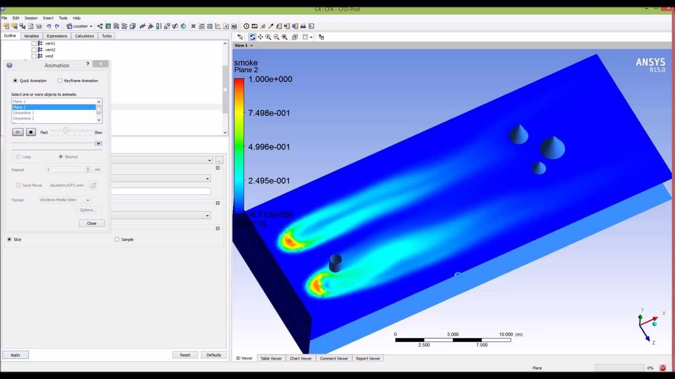The width and height of the screenshot is (675, 379).
Task: Click the Volume Rendering cube icon
Action: point(132,26)
